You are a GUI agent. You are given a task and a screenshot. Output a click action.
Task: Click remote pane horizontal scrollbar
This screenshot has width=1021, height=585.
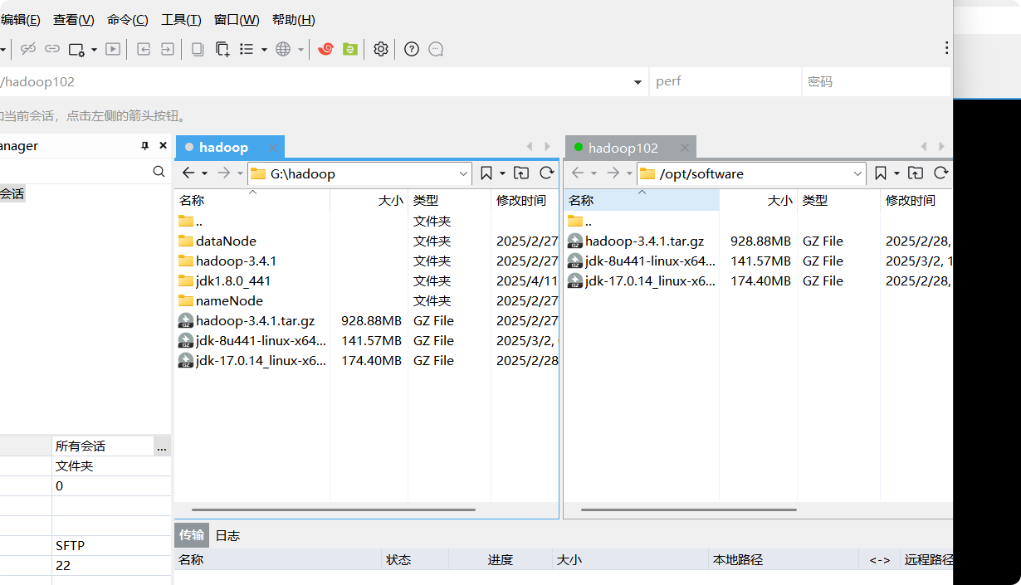click(689, 509)
